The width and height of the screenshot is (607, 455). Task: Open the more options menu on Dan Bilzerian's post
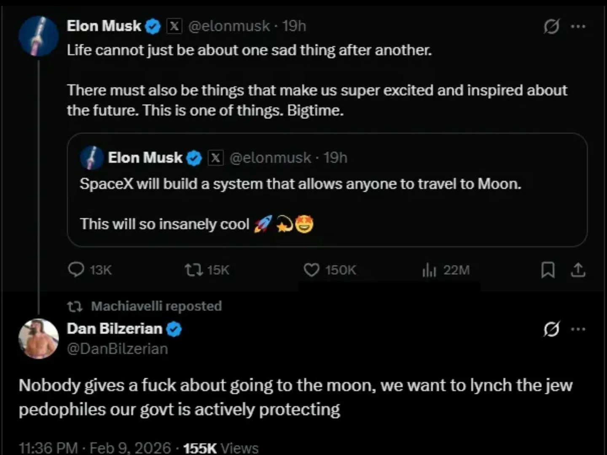point(578,329)
